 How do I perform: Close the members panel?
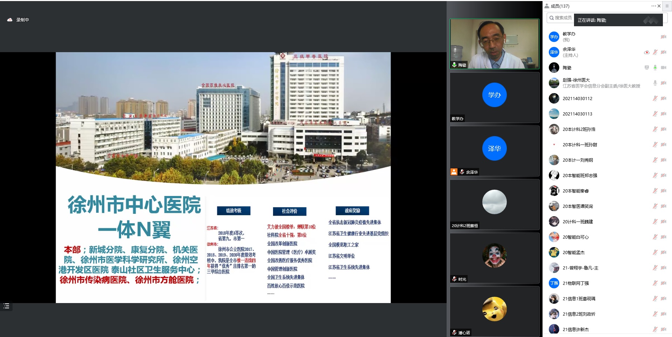click(x=659, y=6)
